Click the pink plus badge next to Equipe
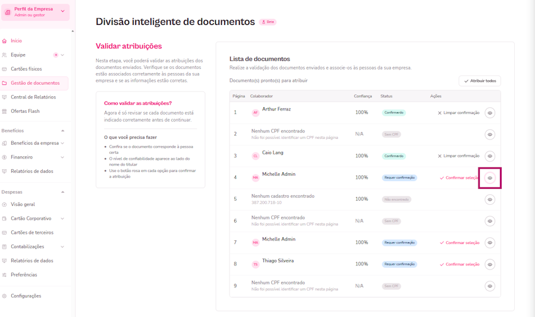This screenshot has width=535, height=317. tap(56, 55)
